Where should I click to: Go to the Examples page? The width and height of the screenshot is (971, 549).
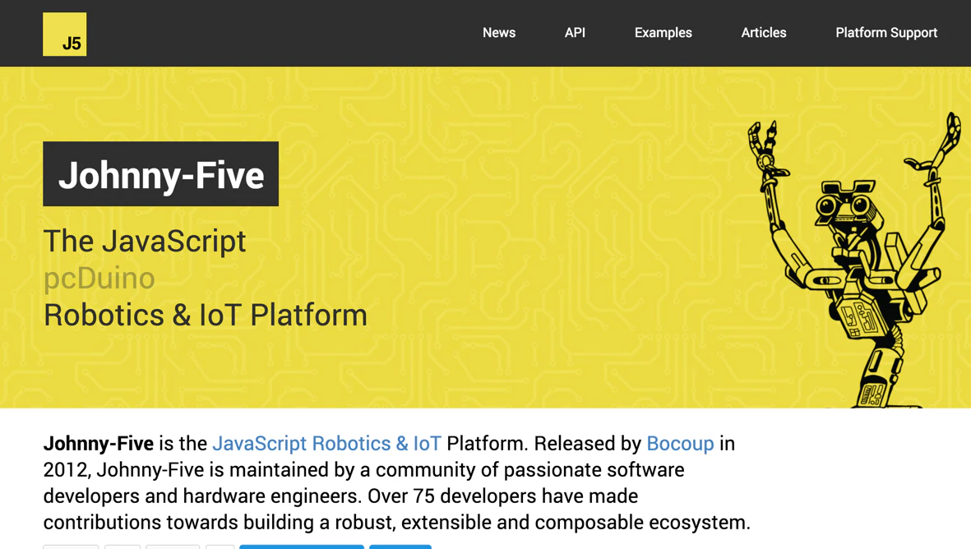664,33
